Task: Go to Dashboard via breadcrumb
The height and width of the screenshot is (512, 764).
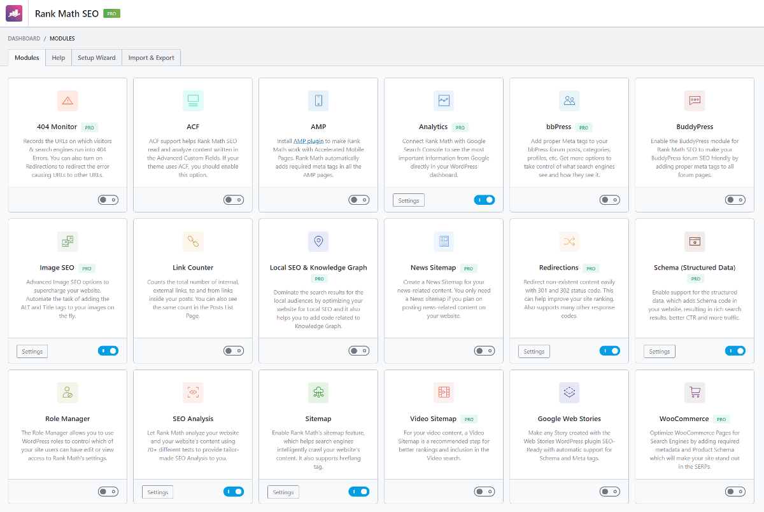Action: point(24,39)
